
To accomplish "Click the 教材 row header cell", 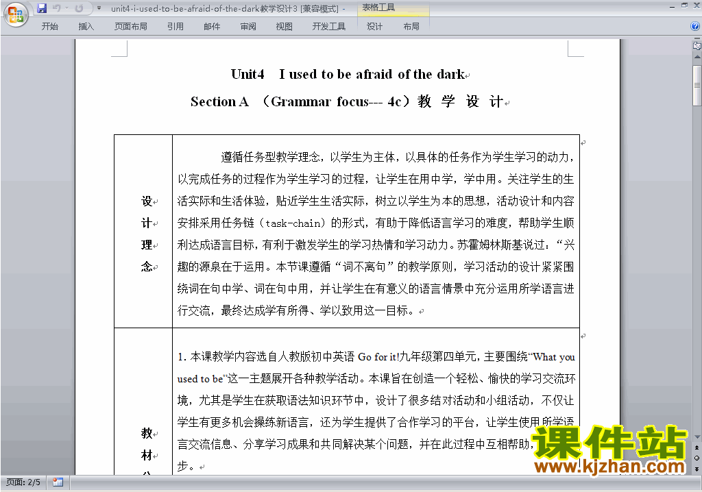I will coord(143,401).
